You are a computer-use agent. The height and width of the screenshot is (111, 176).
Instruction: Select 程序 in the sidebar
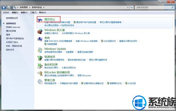8,35
